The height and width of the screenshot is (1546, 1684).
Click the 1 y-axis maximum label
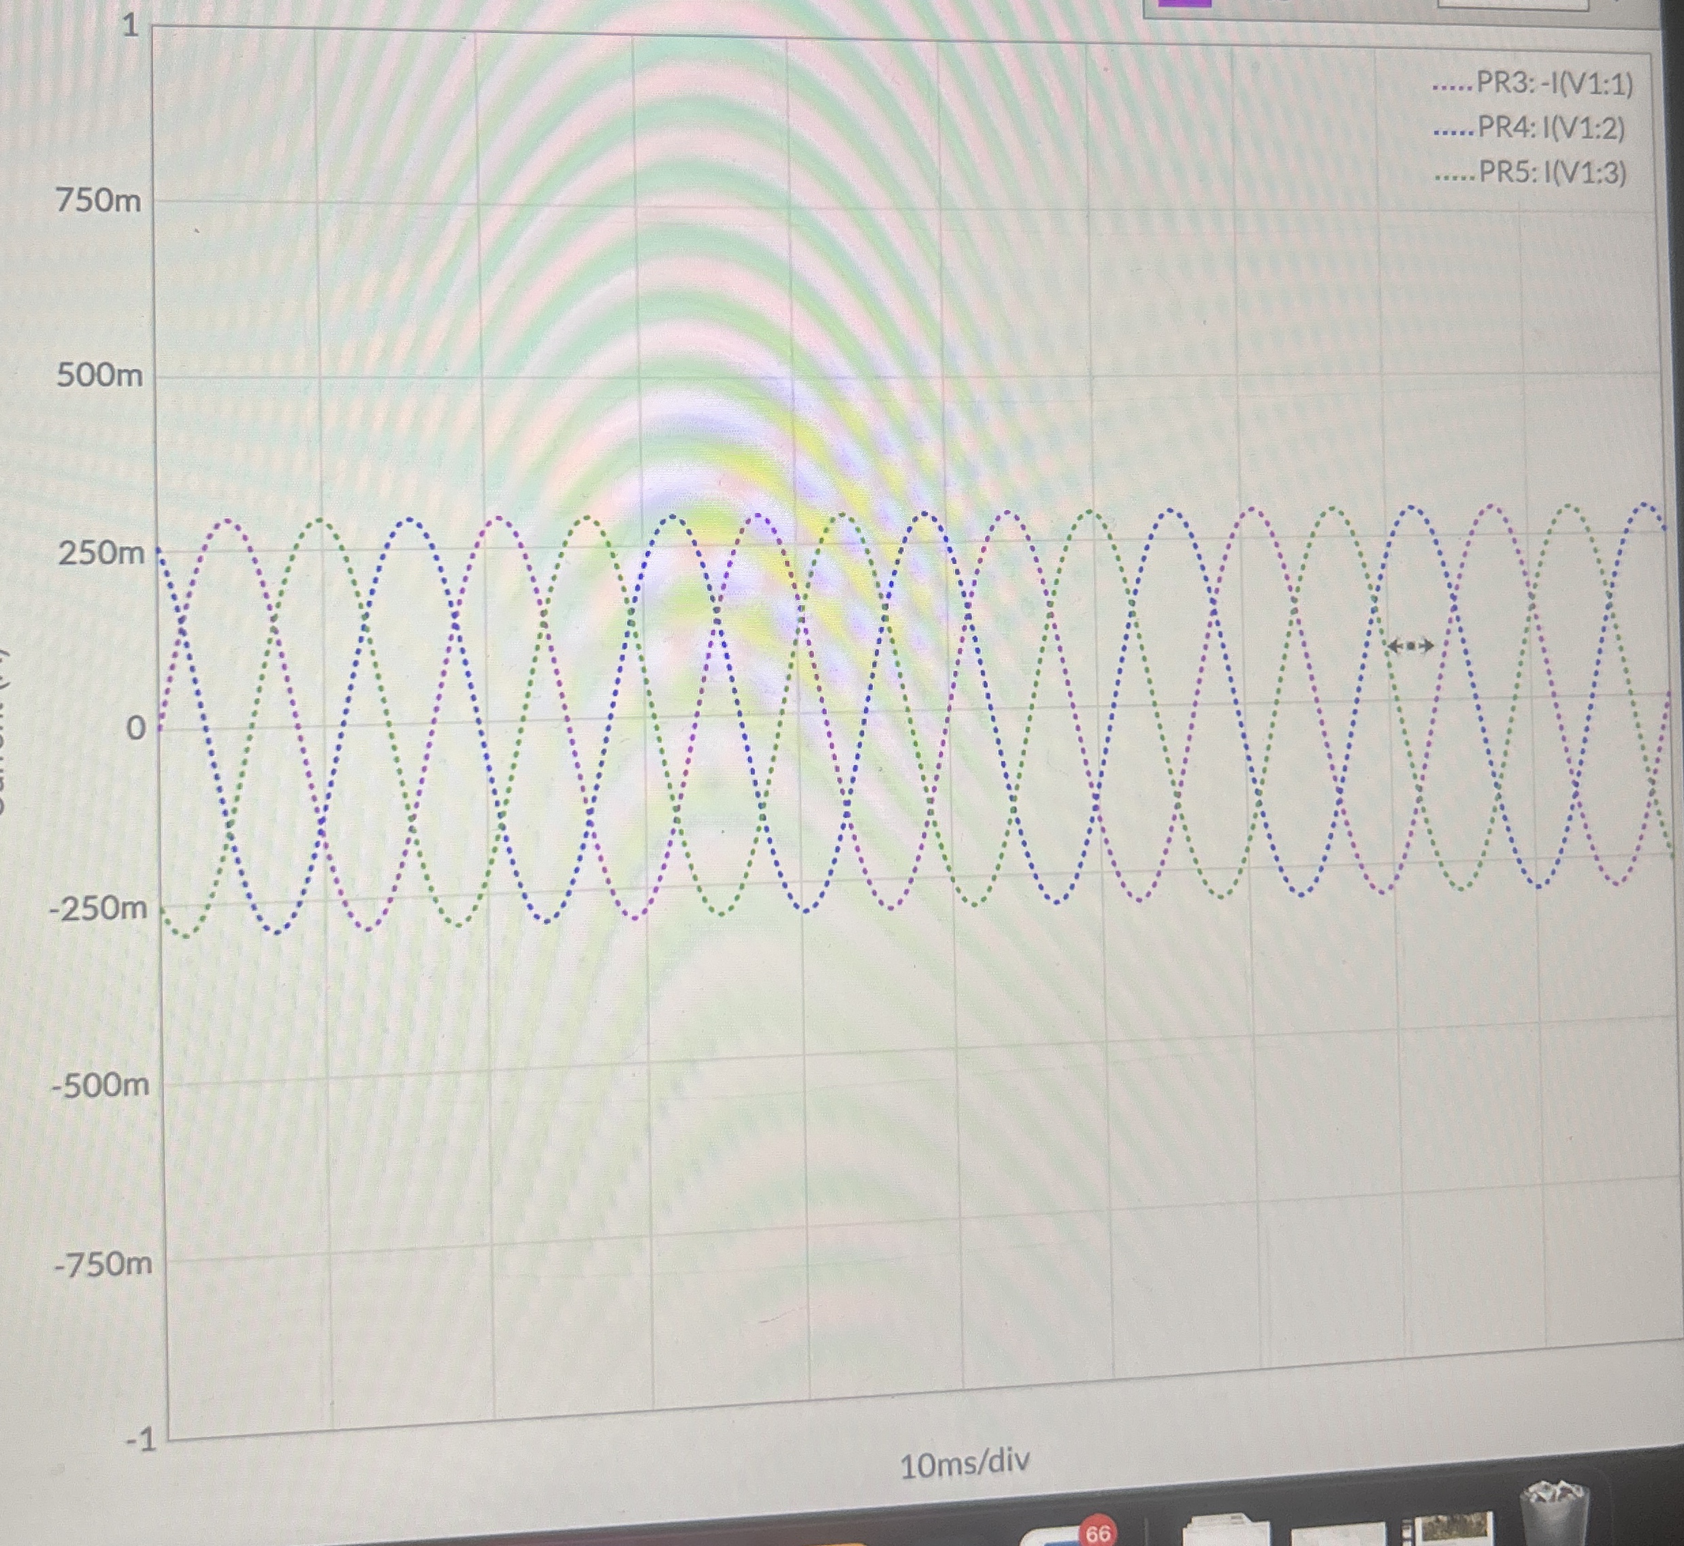point(130,25)
